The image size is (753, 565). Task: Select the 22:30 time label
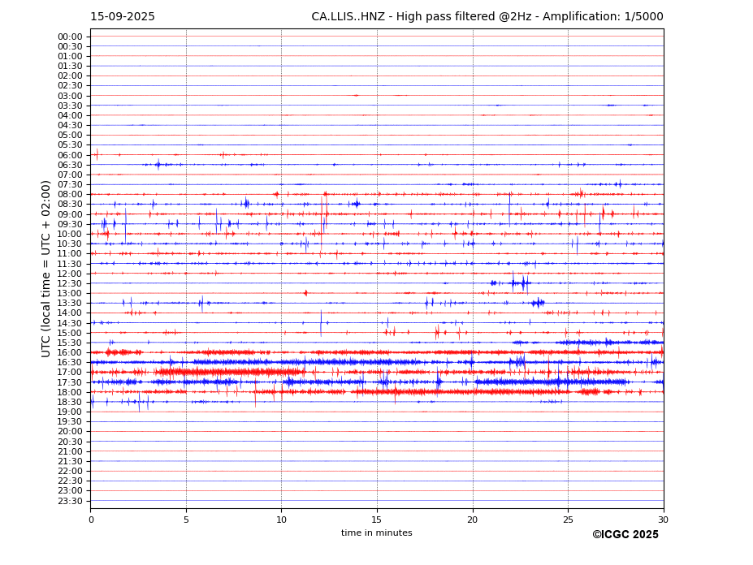point(70,481)
